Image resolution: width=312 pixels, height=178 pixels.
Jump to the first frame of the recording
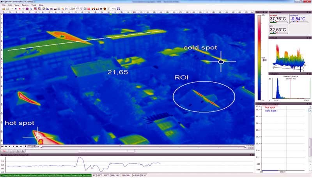pos(2,146)
